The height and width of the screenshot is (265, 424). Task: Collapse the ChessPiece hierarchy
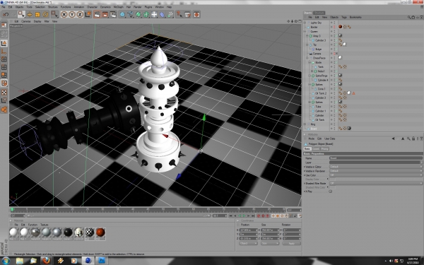click(307, 58)
